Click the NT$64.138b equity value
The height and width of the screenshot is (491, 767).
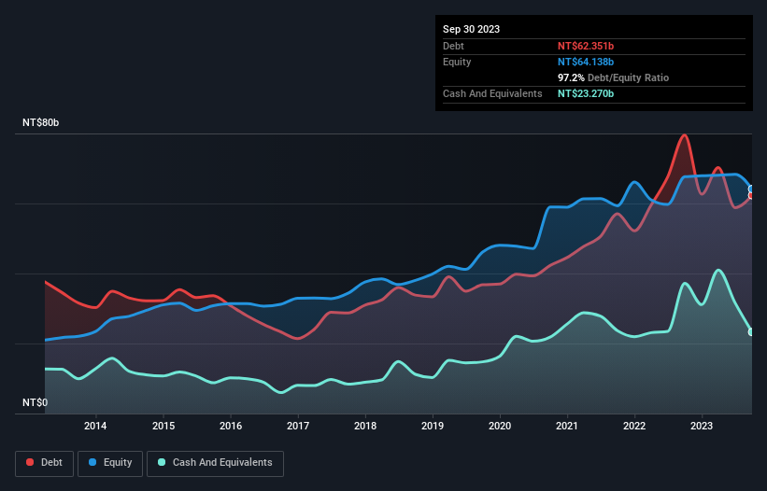click(586, 62)
